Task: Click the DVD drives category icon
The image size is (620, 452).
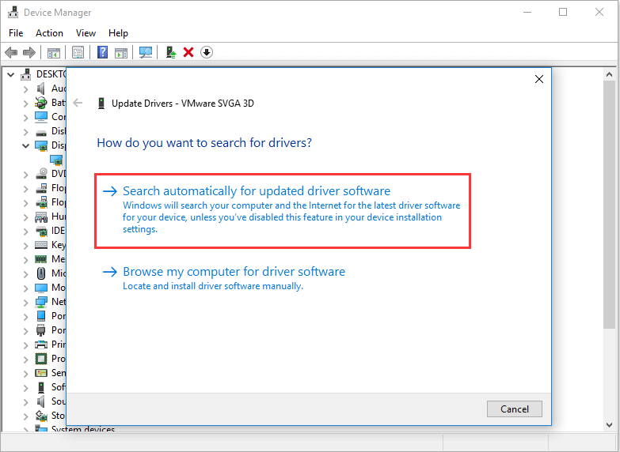Action: 41,174
